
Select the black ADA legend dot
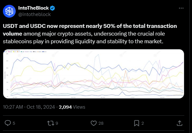coord(34,52)
